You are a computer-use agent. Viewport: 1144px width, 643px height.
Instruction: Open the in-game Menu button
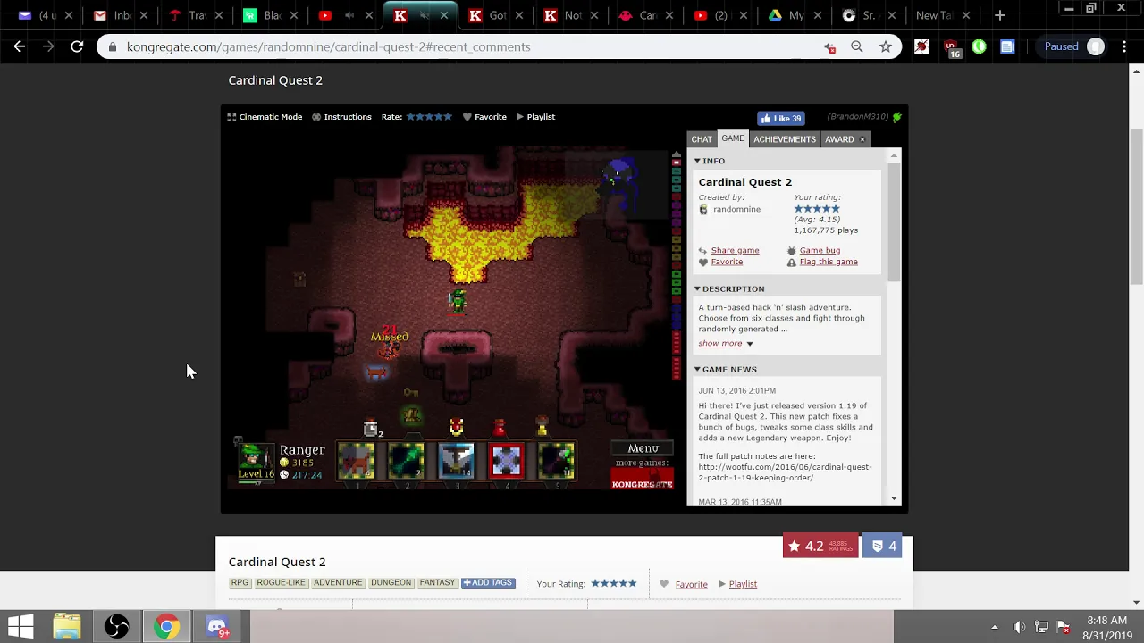point(643,448)
